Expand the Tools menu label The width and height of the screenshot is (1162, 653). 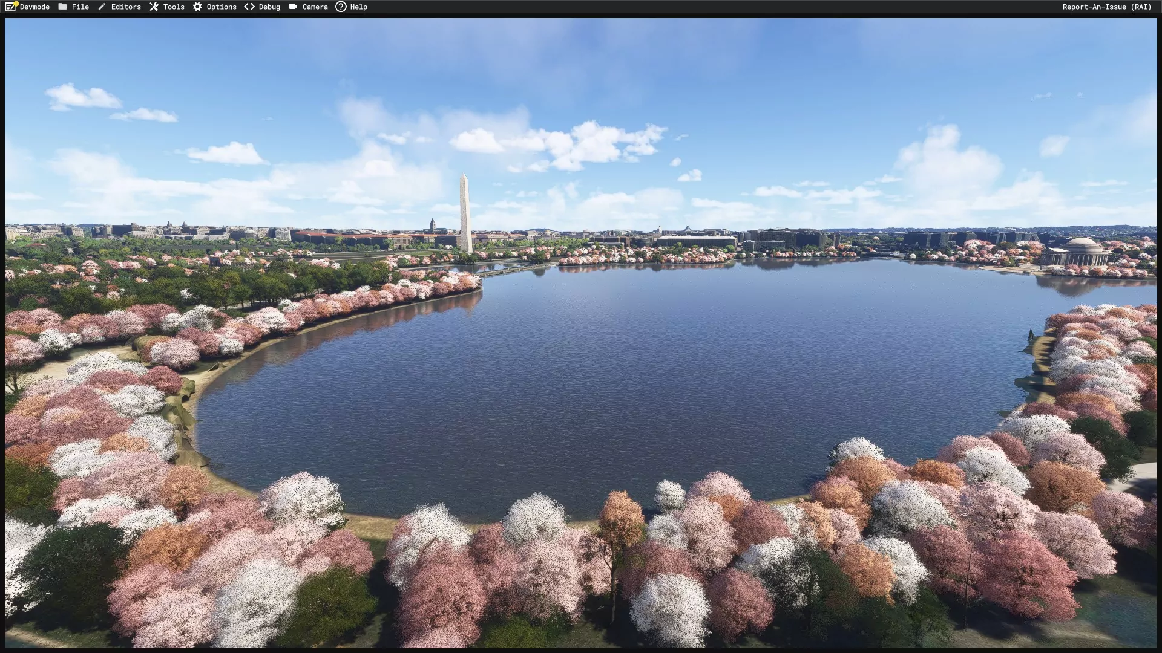point(174,7)
